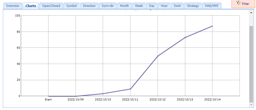Select the MAE/MFE tab

(212, 6)
